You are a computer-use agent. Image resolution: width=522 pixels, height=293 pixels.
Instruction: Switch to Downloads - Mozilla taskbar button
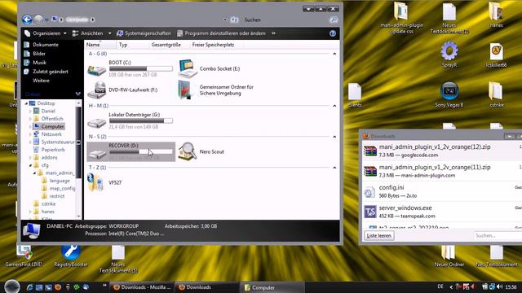click(x=142, y=287)
